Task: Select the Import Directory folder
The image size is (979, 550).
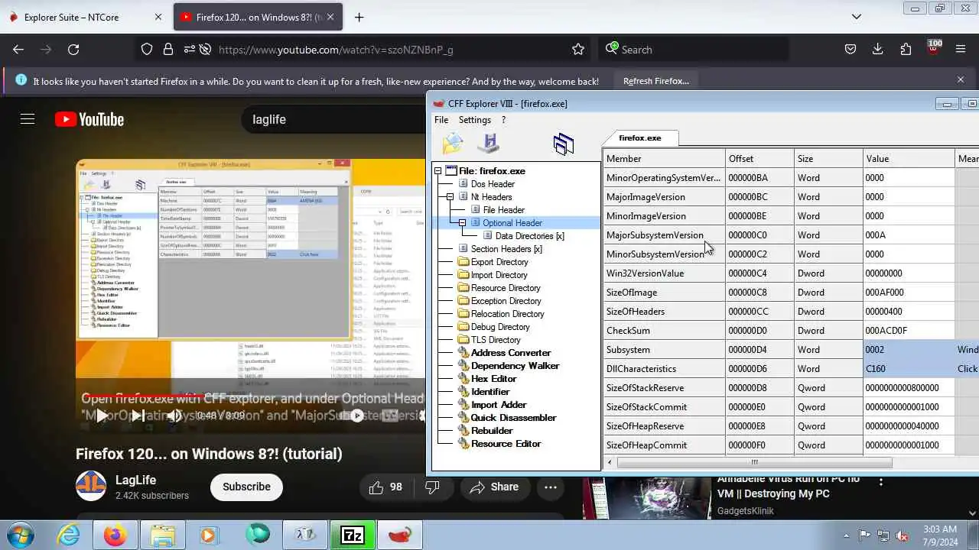Action: click(x=499, y=275)
